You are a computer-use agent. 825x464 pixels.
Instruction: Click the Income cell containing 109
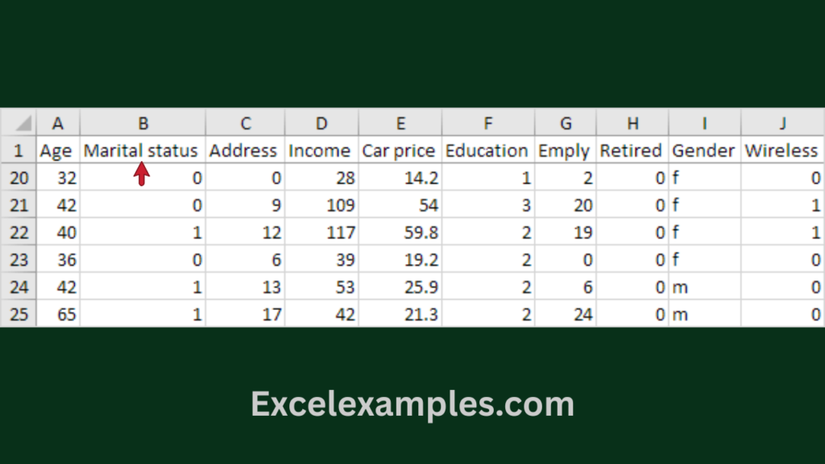(x=321, y=205)
